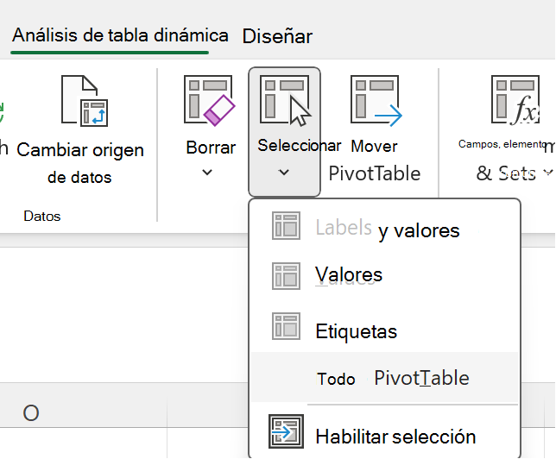Screen dimensions: 556x459
Task: Click the Cambiar origen de datos icon
Action: point(85,101)
